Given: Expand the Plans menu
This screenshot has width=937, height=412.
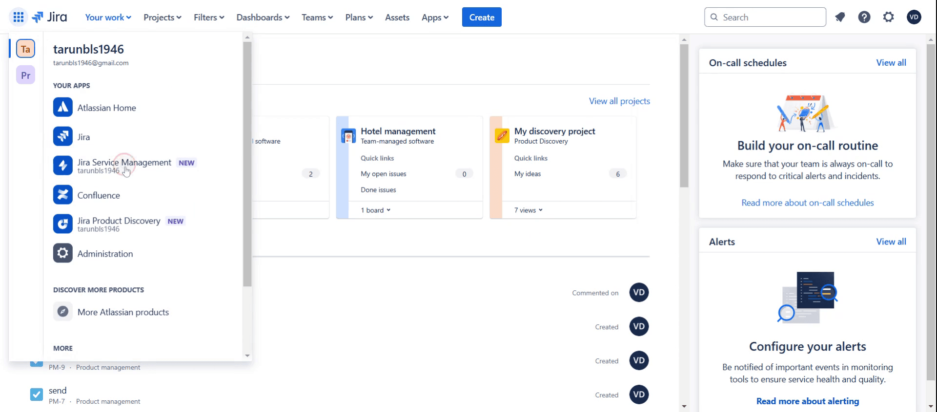Looking at the screenshot, I should click(x=359, y=17).
